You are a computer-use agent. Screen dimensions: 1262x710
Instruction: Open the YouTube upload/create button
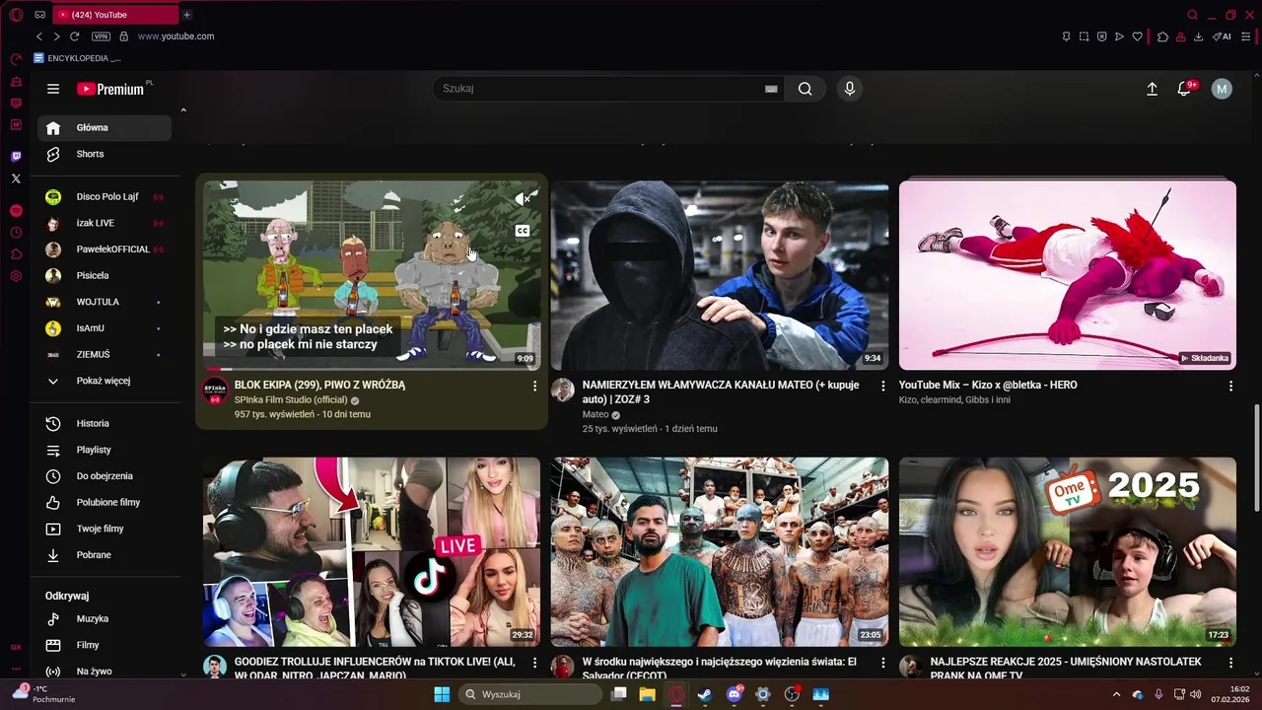tap(1152, 89)
